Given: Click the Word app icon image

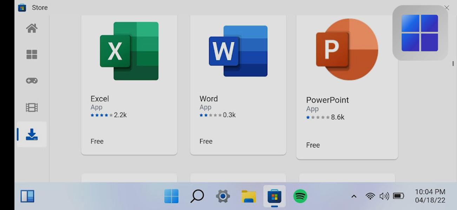Looking at the screenshot, I should pos(238,51).
